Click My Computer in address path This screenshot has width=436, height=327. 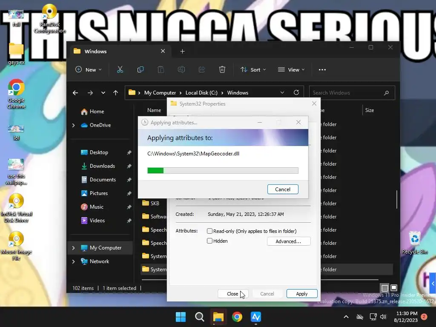click(x=160, y=92)
